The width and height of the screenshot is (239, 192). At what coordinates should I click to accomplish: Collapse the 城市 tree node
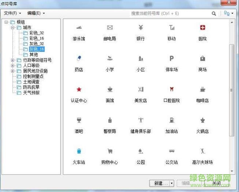pyautogui.click(x=13, y=27)
